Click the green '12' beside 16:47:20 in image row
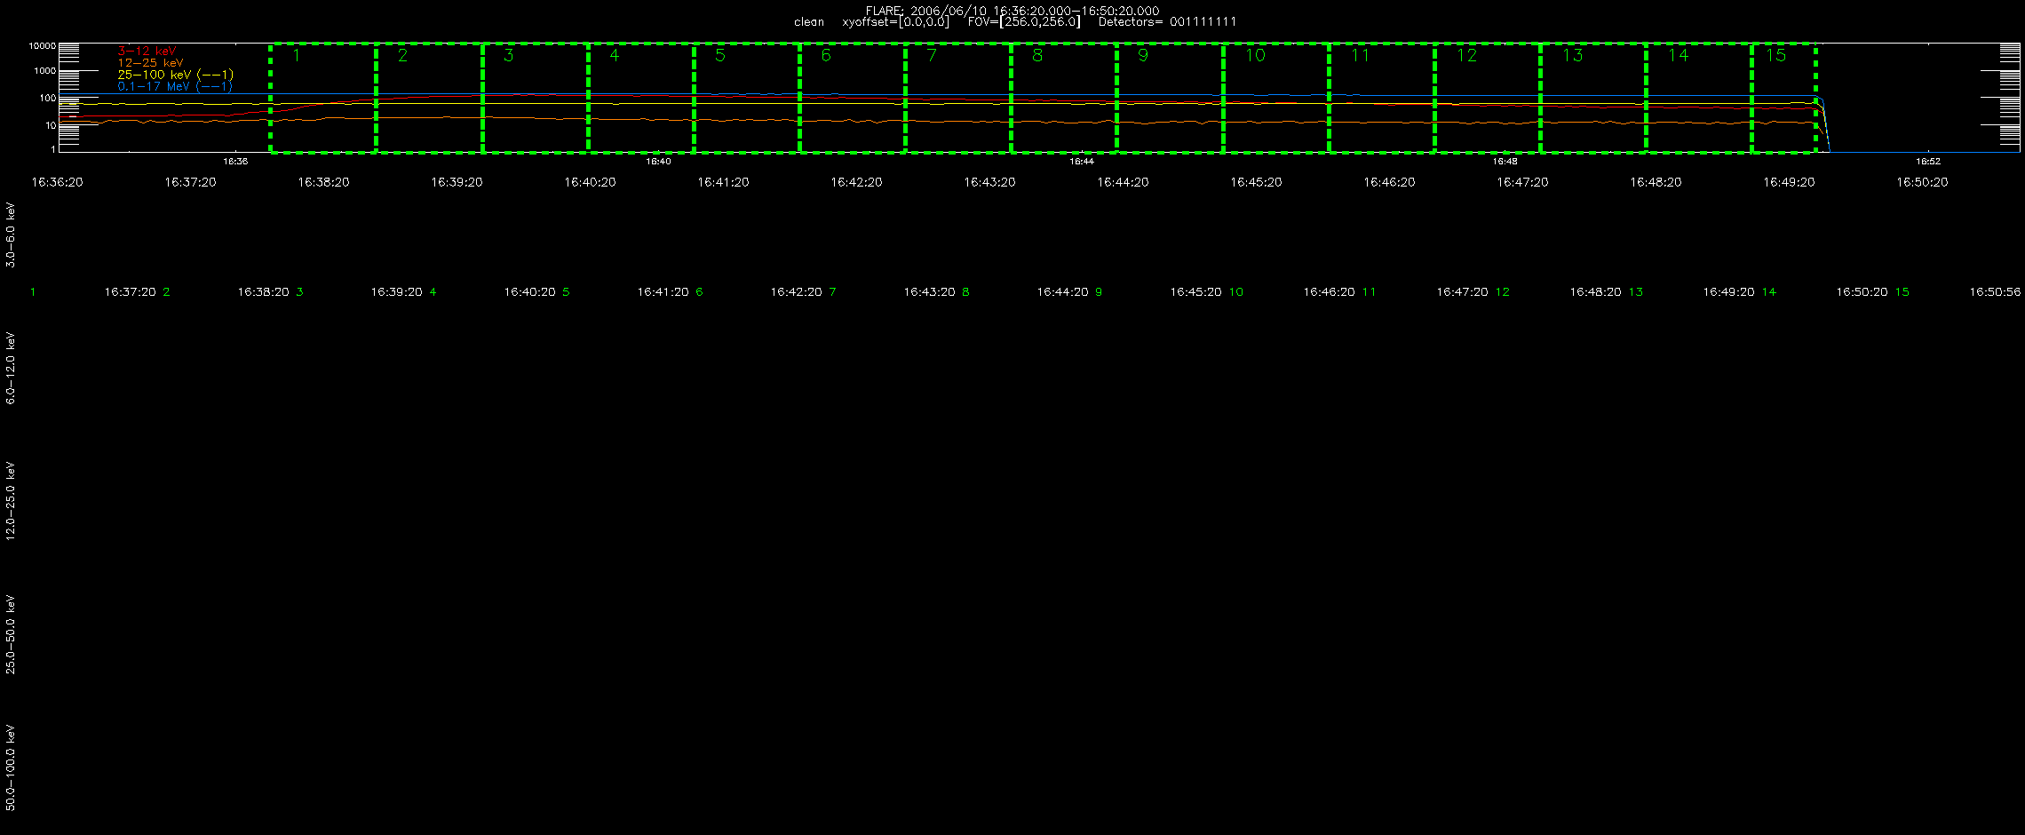 click(1502, 292)
